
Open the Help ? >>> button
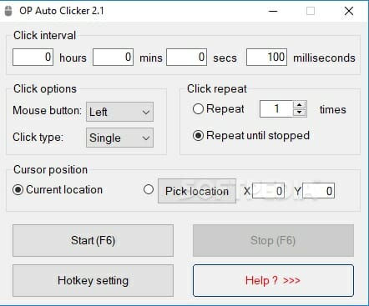[x=273, y=280]
